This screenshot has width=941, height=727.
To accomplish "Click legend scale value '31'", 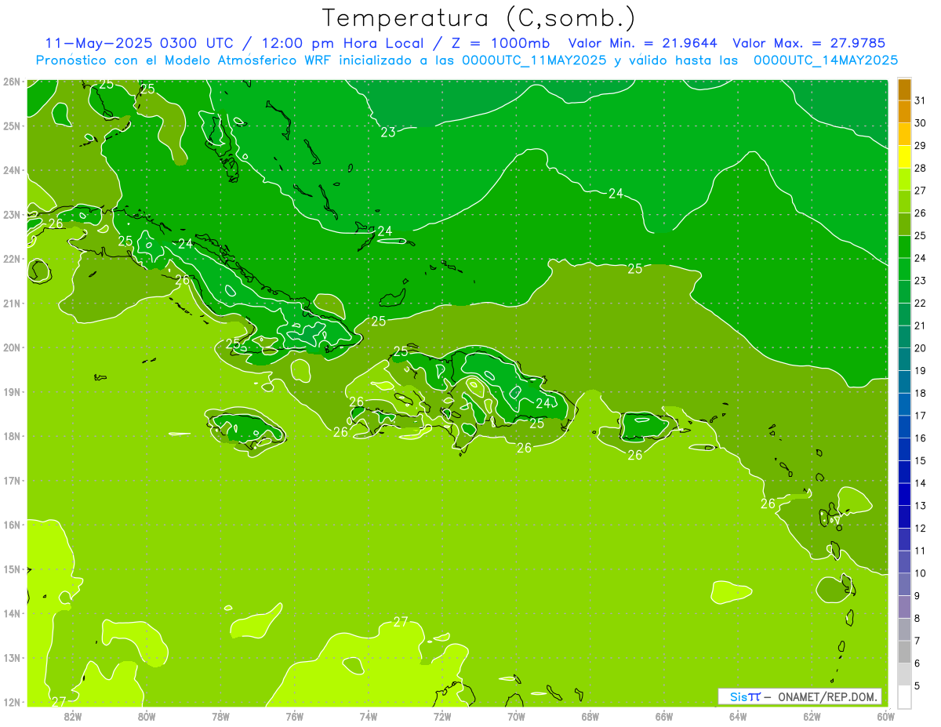I will click(920, 100).
